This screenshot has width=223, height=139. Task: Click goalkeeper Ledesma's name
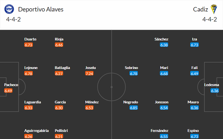(x=212, y=85)
